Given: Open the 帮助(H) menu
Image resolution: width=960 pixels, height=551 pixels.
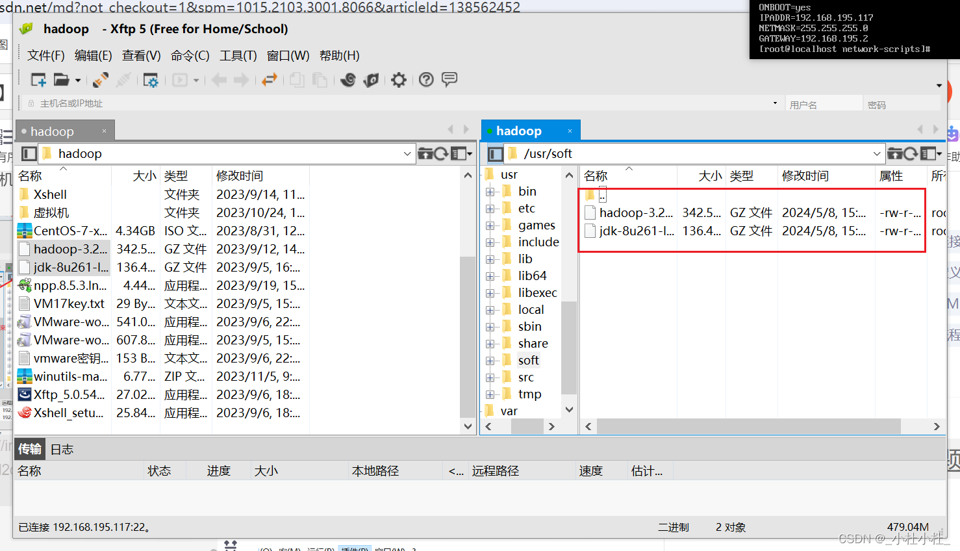Looking at the screenshot, I should click(x=340, y=56).
